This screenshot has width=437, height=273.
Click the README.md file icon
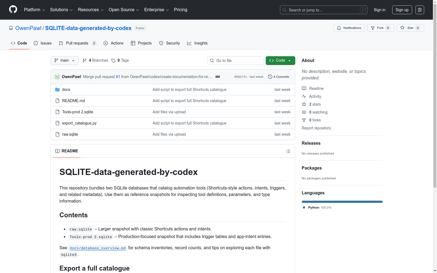click(x=57, y=101)
